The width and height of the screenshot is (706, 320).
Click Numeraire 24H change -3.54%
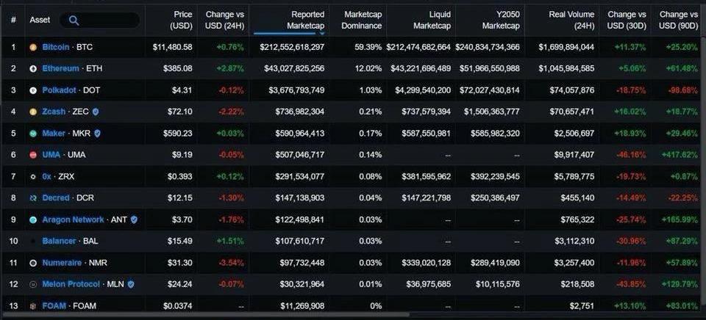[x=231, y=263]
